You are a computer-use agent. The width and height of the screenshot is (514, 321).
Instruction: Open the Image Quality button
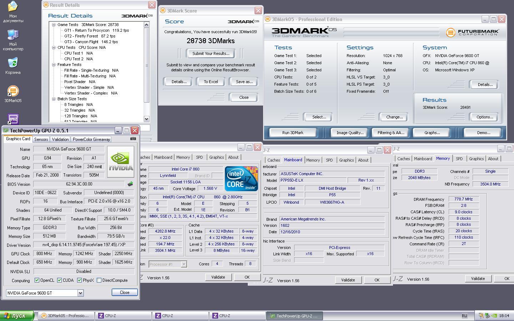point(349,133)
